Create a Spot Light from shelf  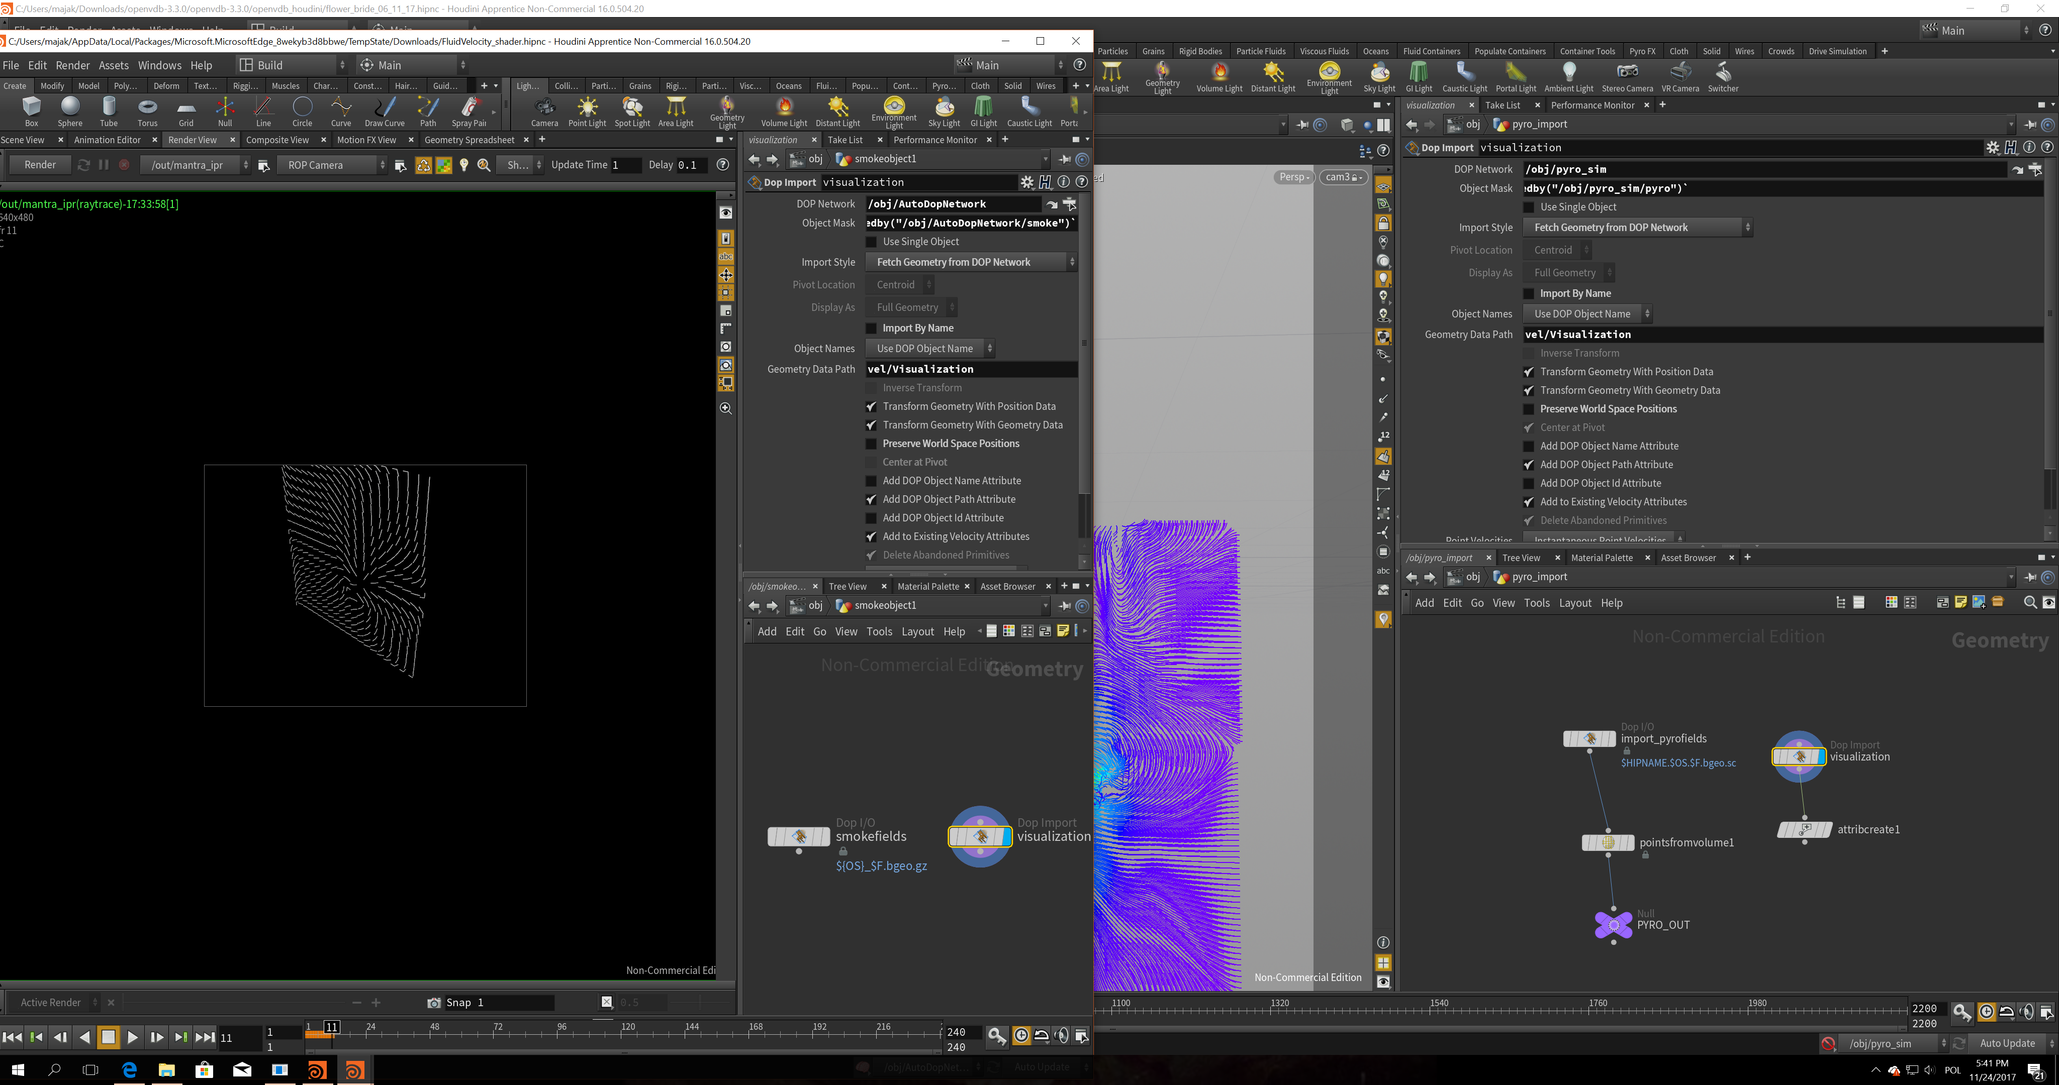pyautogui.click(x=631, y=112)
